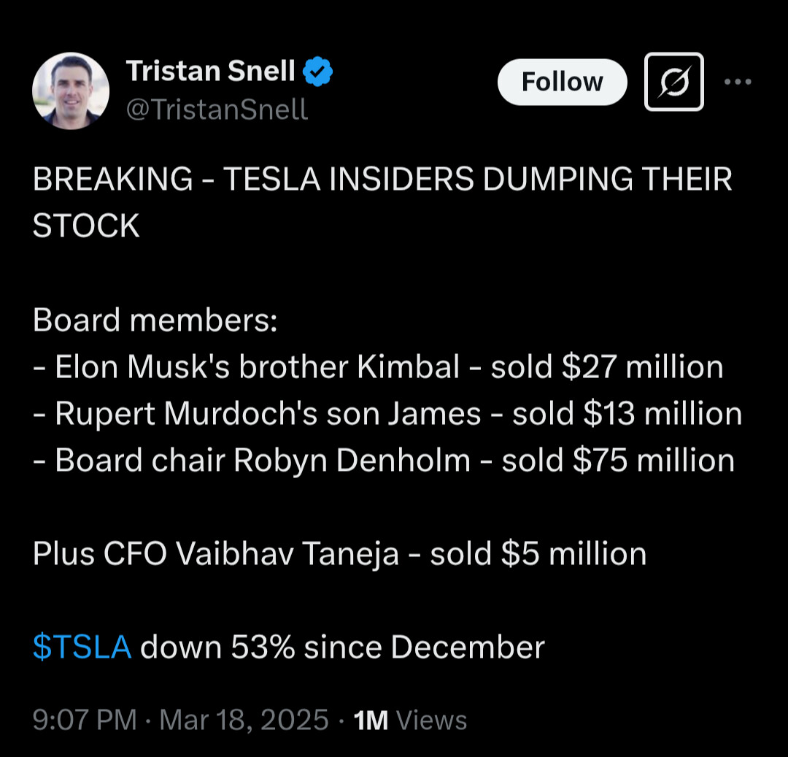Select the Robyn Denholm $75 million line
The image size is (788, 757).
(x=384, y=461)
